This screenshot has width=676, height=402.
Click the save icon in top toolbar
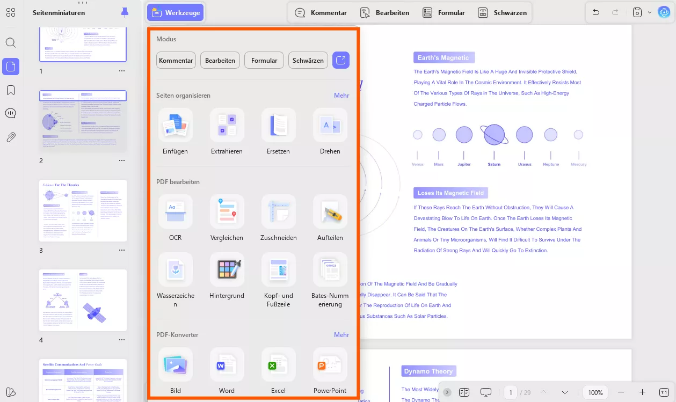click(x=637, y=12)
